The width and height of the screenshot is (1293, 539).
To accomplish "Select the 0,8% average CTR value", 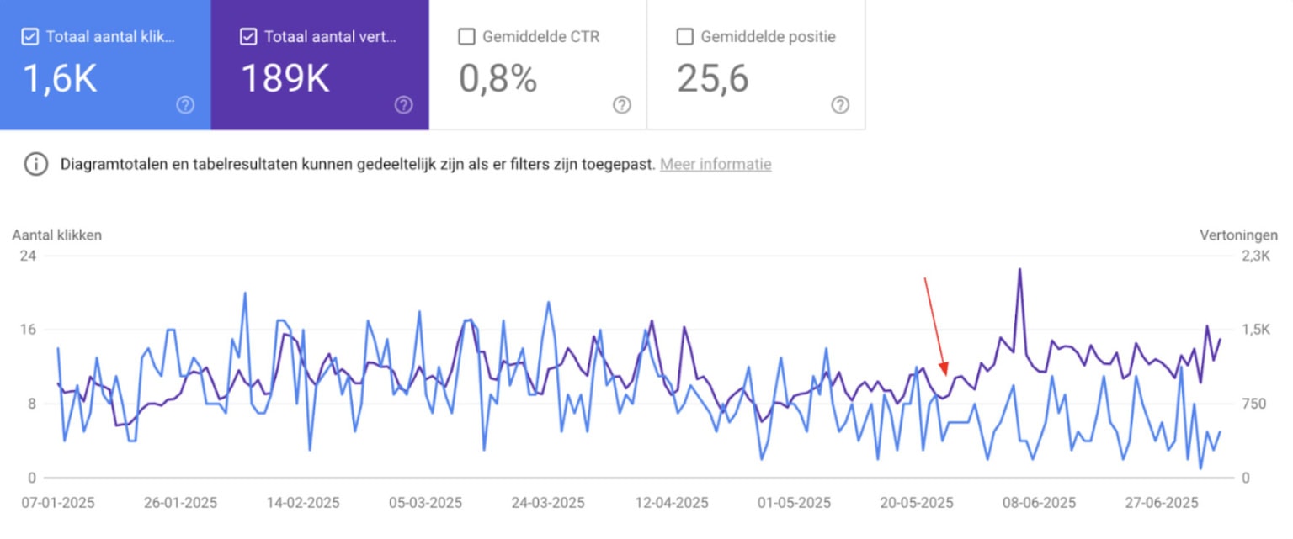I will click(x=498, y=79).
